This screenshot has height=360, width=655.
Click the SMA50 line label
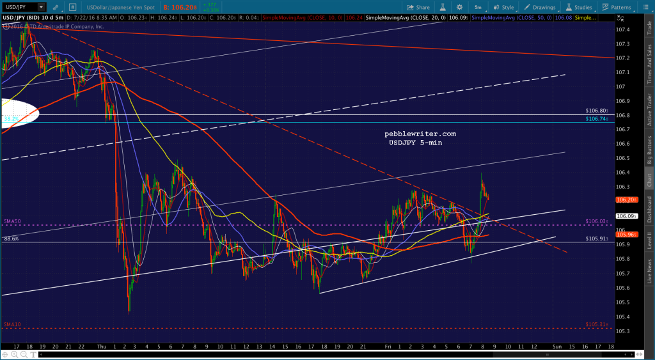click(x=12, y=221)
